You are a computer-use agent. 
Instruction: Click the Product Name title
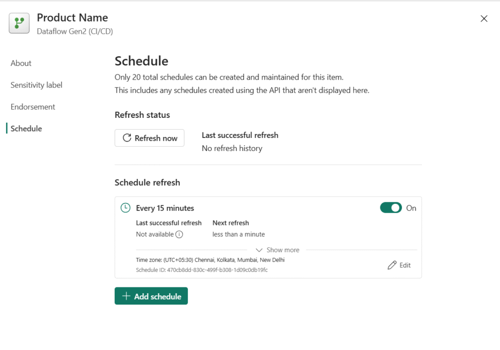pos(72,18)
